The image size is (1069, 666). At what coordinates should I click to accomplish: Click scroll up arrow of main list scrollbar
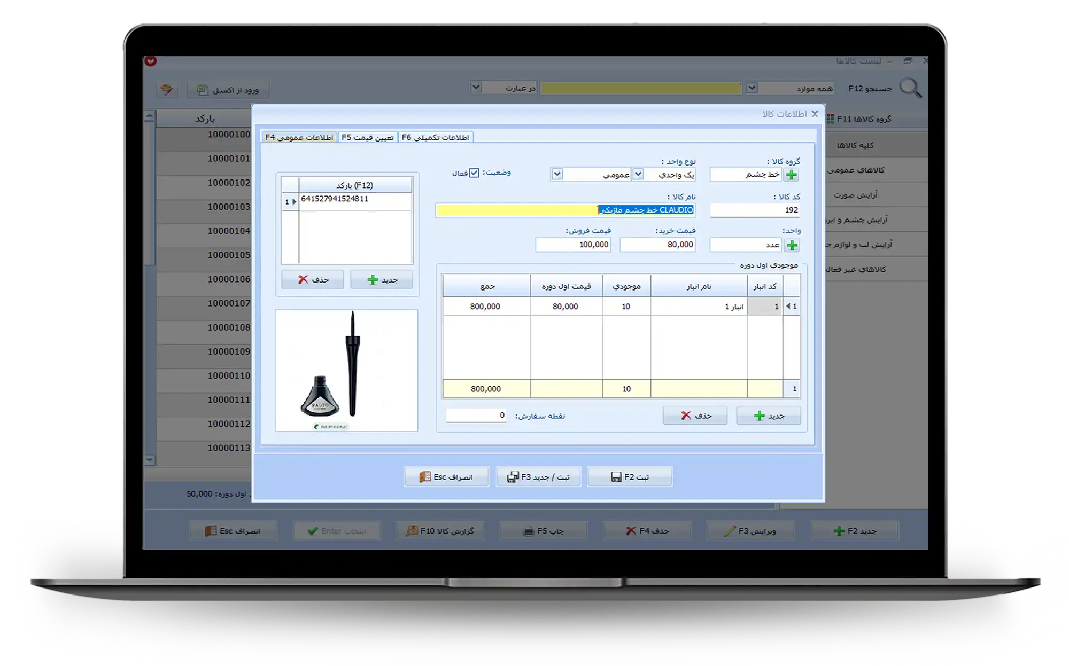[x=150, y=116]
